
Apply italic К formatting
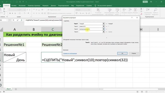pos(13,13)
